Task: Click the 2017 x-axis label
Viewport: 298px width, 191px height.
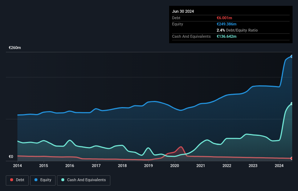Action: point(96,166)
